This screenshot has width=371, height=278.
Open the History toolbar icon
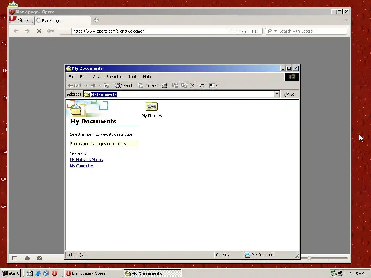coord(164,85)
